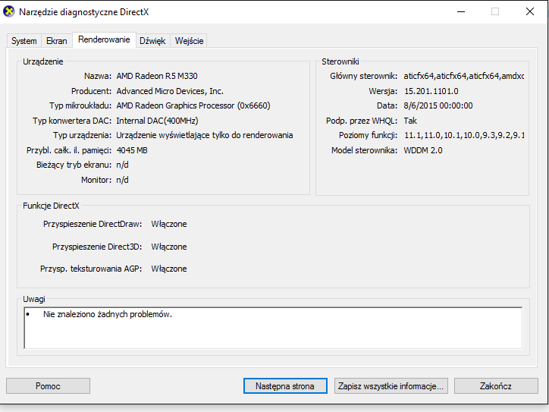The height and width of the screenshot is (412, 549).
Task: Click the Internal DAC(400MHz) value
Action: point(157,121)
